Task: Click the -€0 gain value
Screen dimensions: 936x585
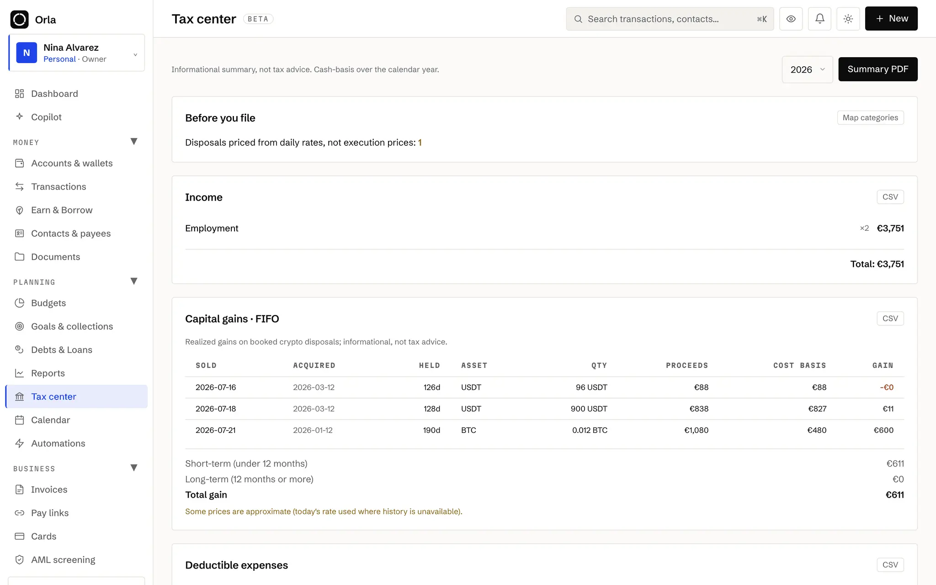Action: coord(887,387)
